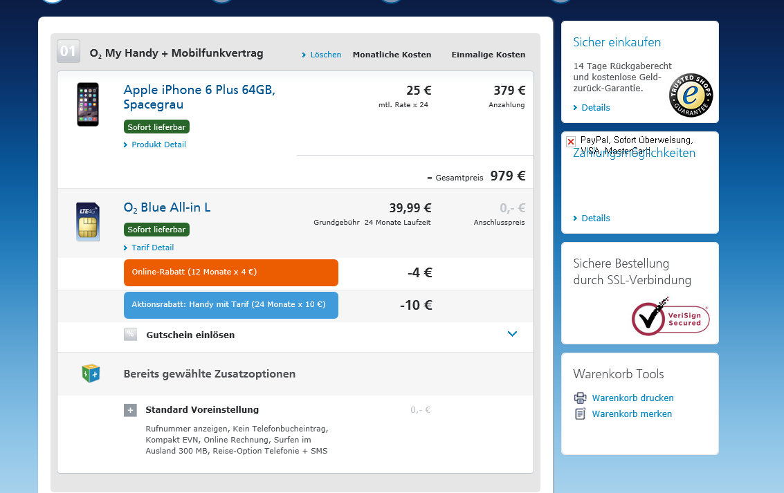Image resolution: width=784 pixels, height=493 pixels.
Task: Click the Sofort lieferbar badge for iPhone
Action: 156,127
